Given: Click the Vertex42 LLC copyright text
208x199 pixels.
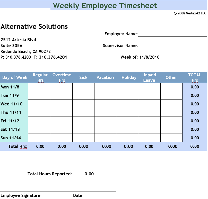Looking at the screenshot, I should click(x=190, y=13).
